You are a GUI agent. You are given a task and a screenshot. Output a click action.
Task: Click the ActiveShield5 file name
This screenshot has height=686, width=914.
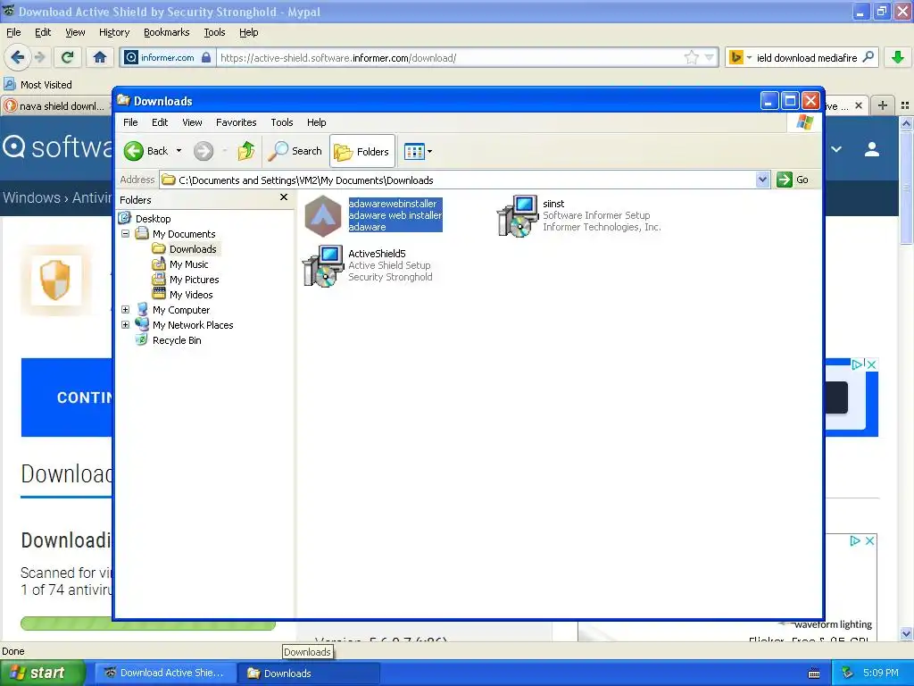tap(377, 254)
